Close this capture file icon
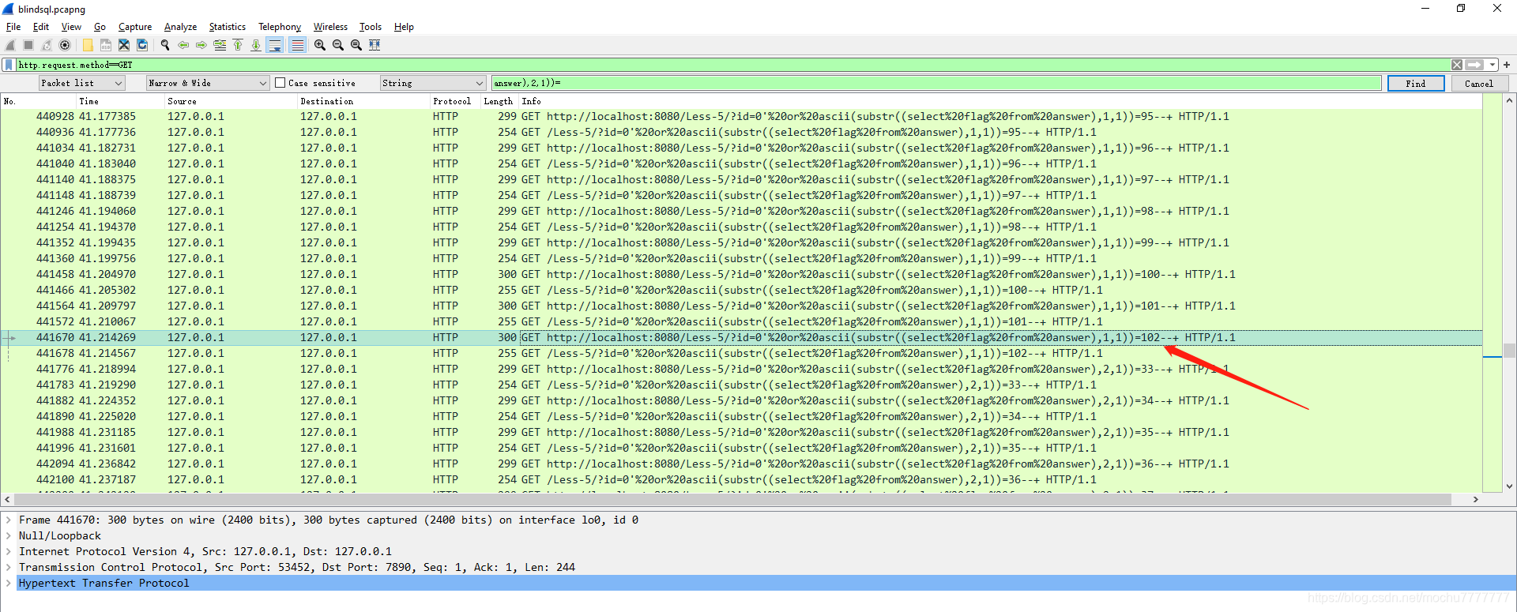 124,45
